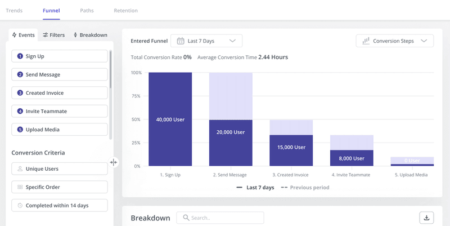Toggle the Previous period legend series
This screenshot has height=226, width=450.
[305, 187]
